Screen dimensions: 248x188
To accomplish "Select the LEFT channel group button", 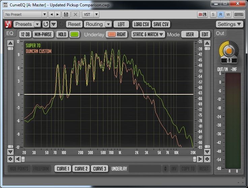I will pos(121,24).
